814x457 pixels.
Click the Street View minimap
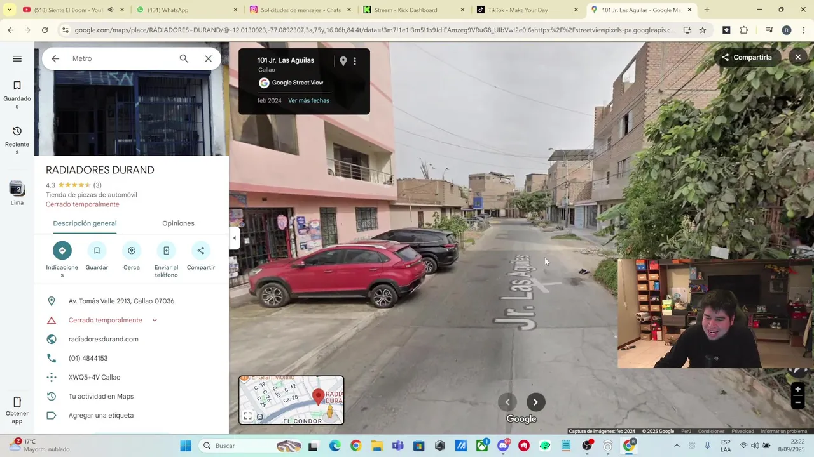pyautogui.click(x=291, y=400)
